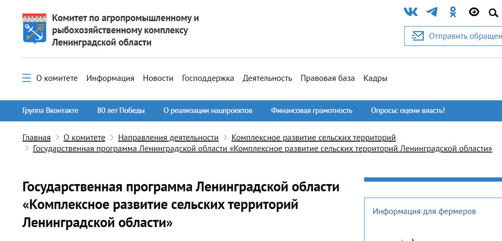Click the «Государственная программа Ленинградской области» breadcrumb

point(263,149)
